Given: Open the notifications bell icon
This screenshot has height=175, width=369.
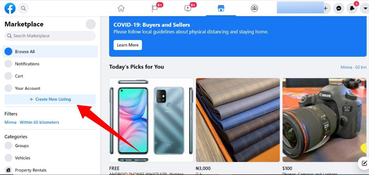Looking at the screenshot, I should (x=352, y=8).
